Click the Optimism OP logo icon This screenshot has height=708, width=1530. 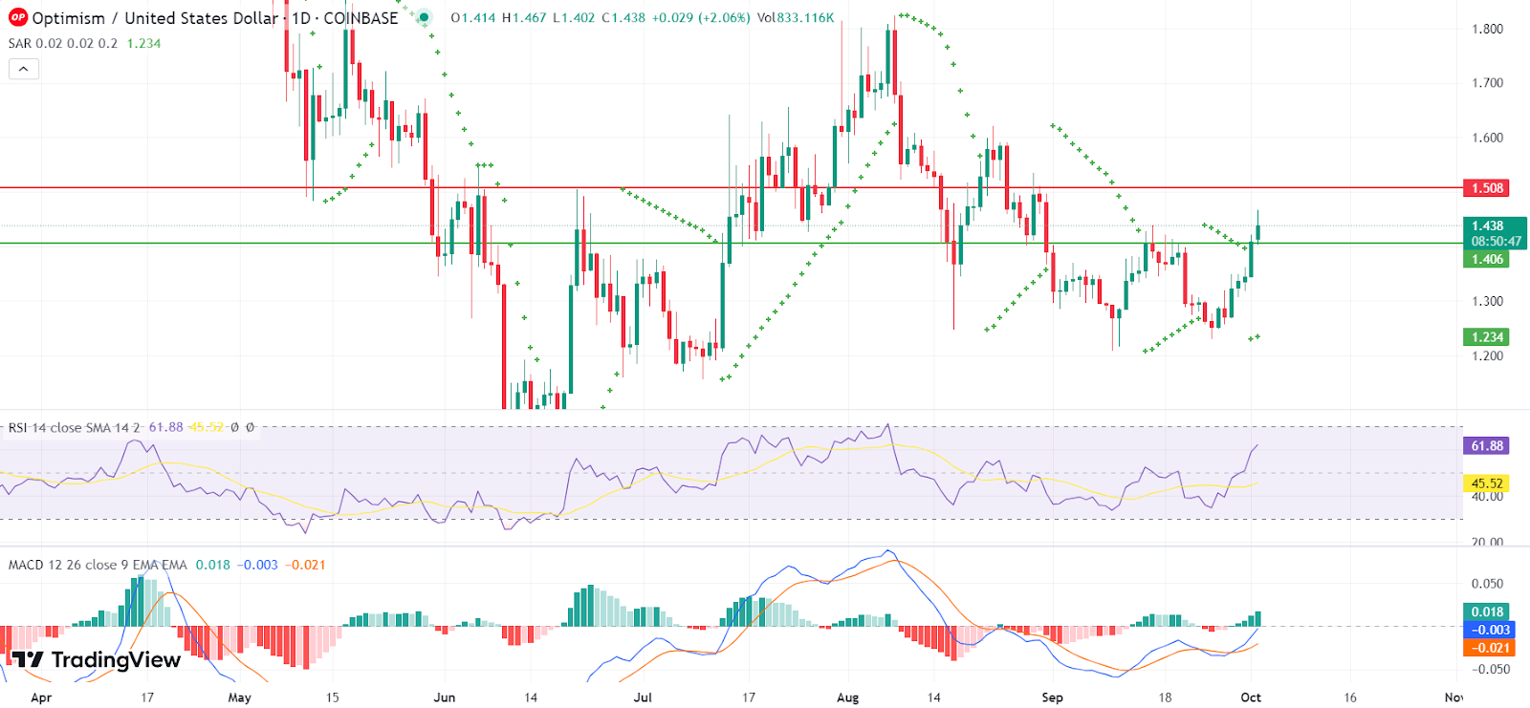17,18
